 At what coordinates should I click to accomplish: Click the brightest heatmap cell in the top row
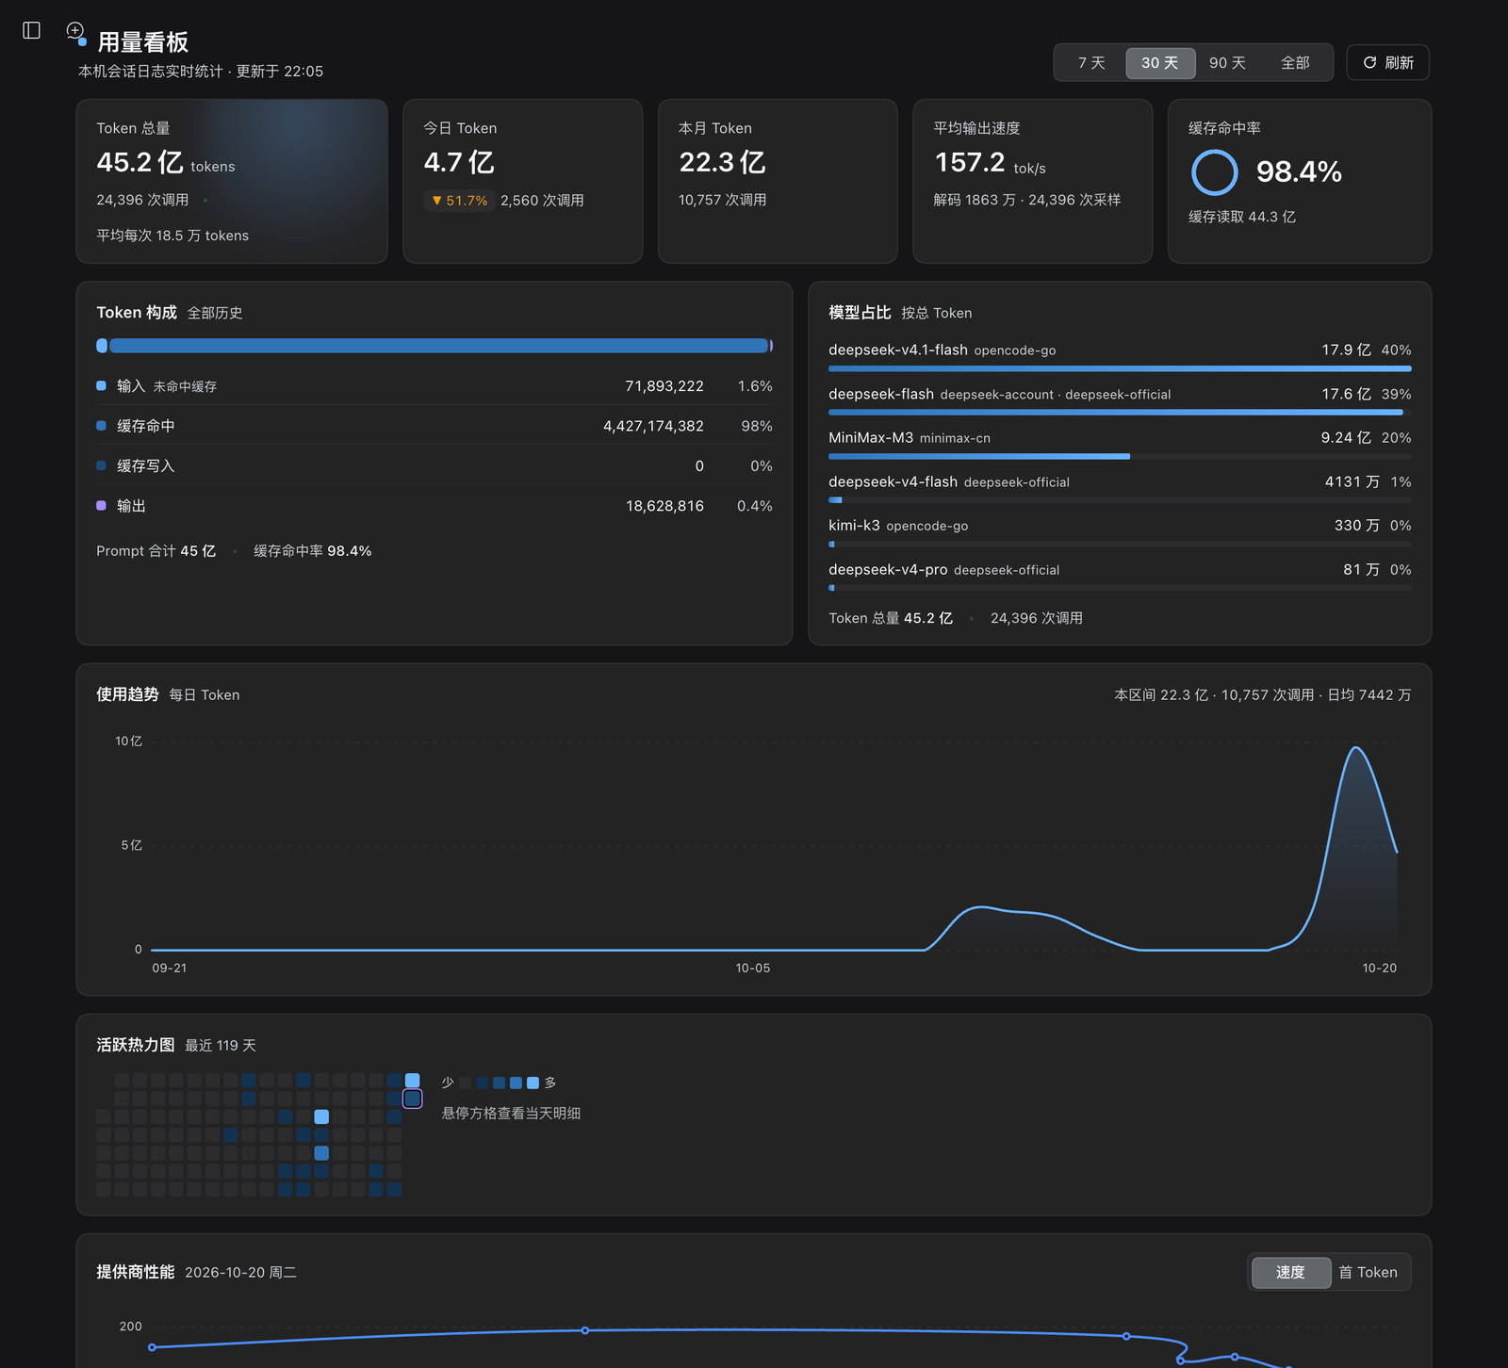pyautogui.click(x=412, y=1080)
